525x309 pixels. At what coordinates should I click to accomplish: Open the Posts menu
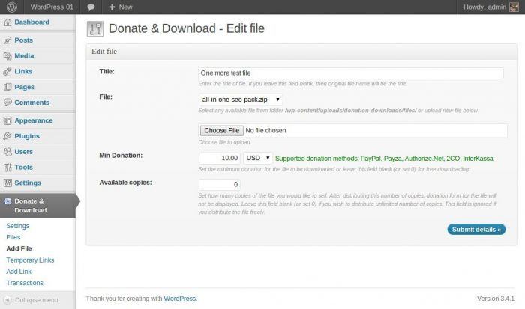[x=23, y=40]
